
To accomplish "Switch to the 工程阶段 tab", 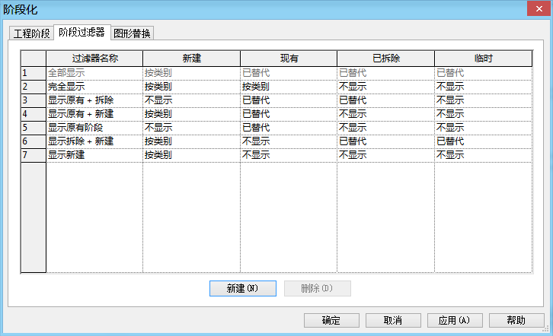I will (x=31, y=33).
